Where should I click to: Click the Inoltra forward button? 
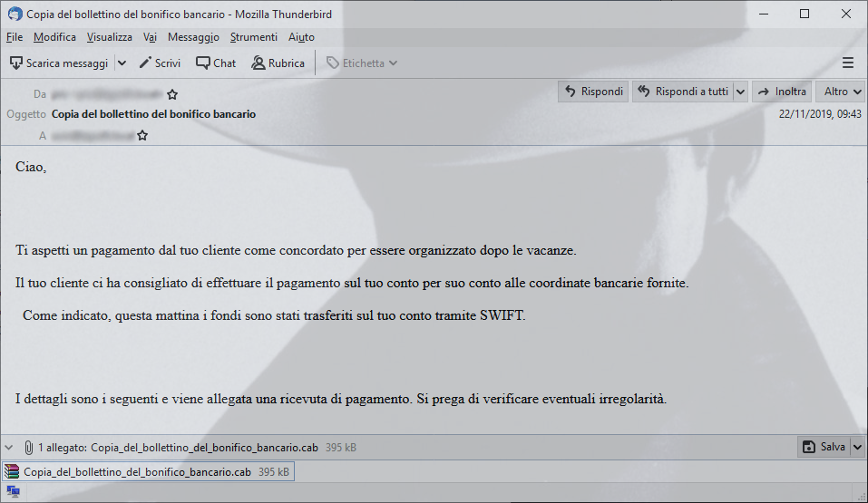point(782,92)
